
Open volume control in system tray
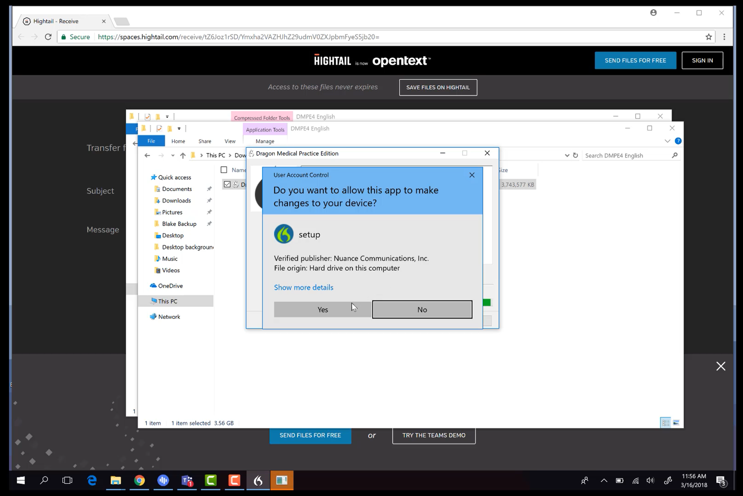(x=650, y=481)
